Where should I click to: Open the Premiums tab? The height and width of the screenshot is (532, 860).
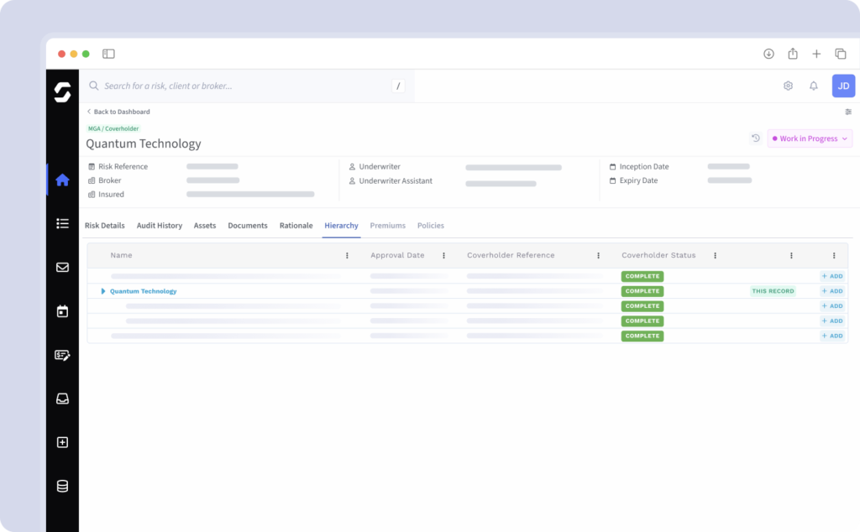point(387,225)
